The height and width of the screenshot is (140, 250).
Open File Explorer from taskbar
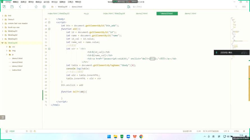coord(115,137)
